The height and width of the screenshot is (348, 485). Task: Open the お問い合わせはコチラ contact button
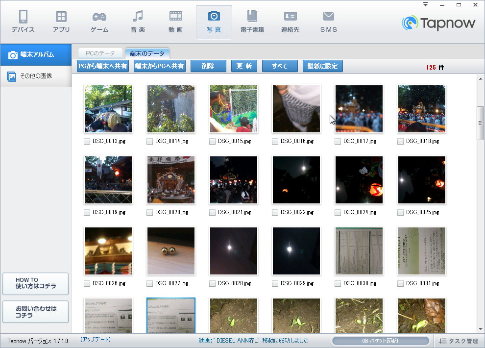coord(36,312)
